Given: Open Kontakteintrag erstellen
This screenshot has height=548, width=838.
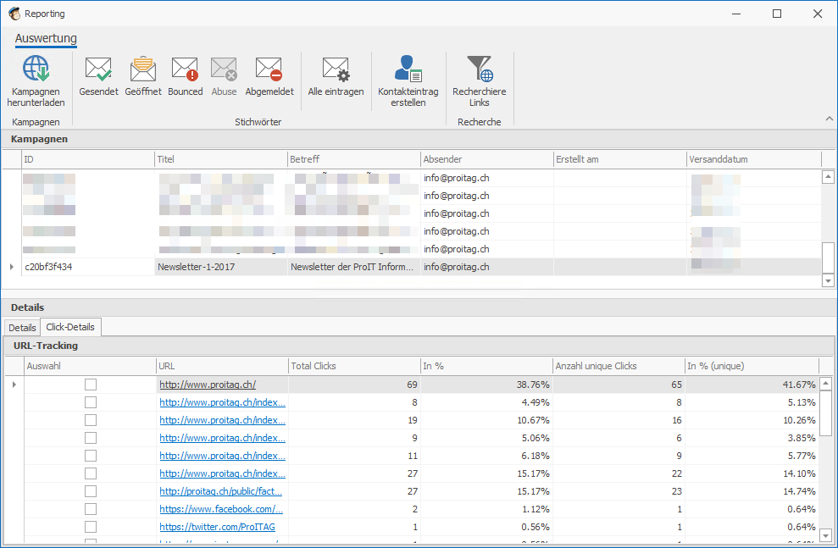Looking at the screenshot, I should (408, 69).
